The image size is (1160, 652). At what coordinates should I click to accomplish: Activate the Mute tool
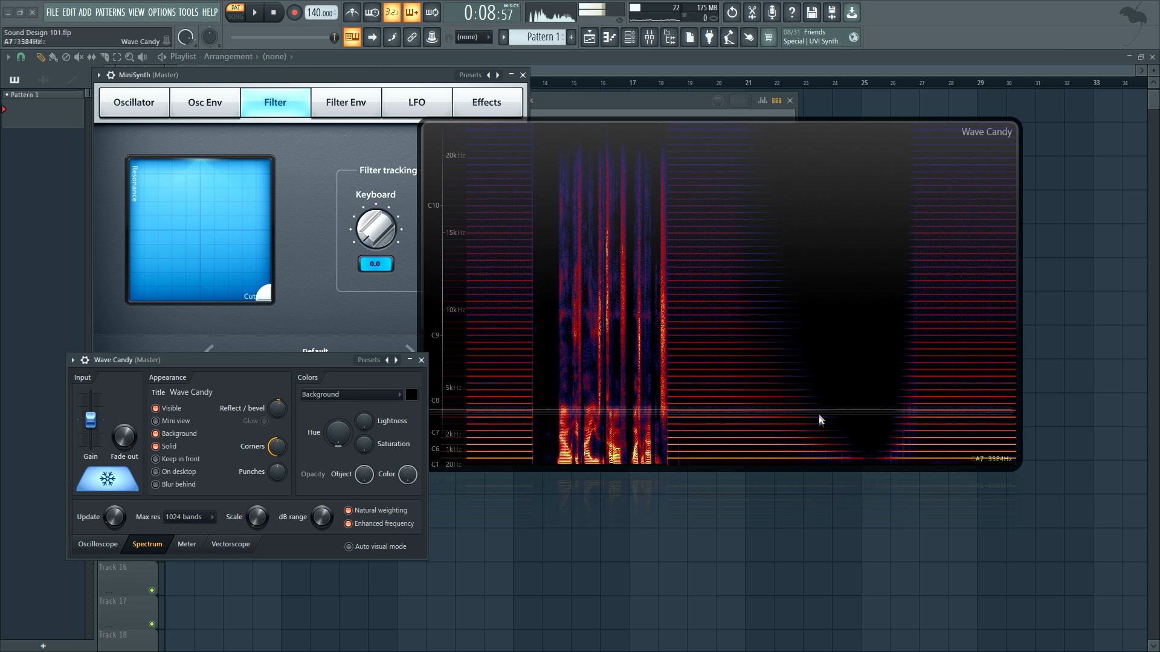(79, 57)
